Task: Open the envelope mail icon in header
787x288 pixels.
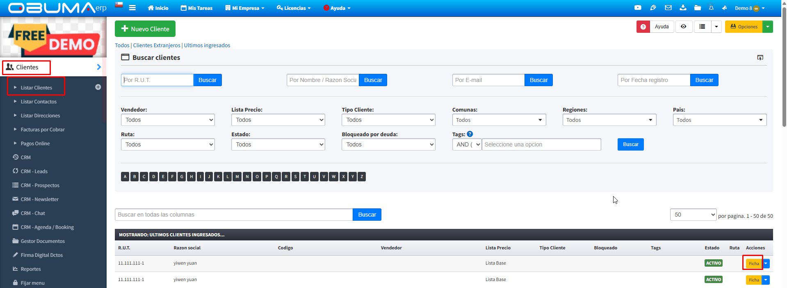Action: click(668, 8)
